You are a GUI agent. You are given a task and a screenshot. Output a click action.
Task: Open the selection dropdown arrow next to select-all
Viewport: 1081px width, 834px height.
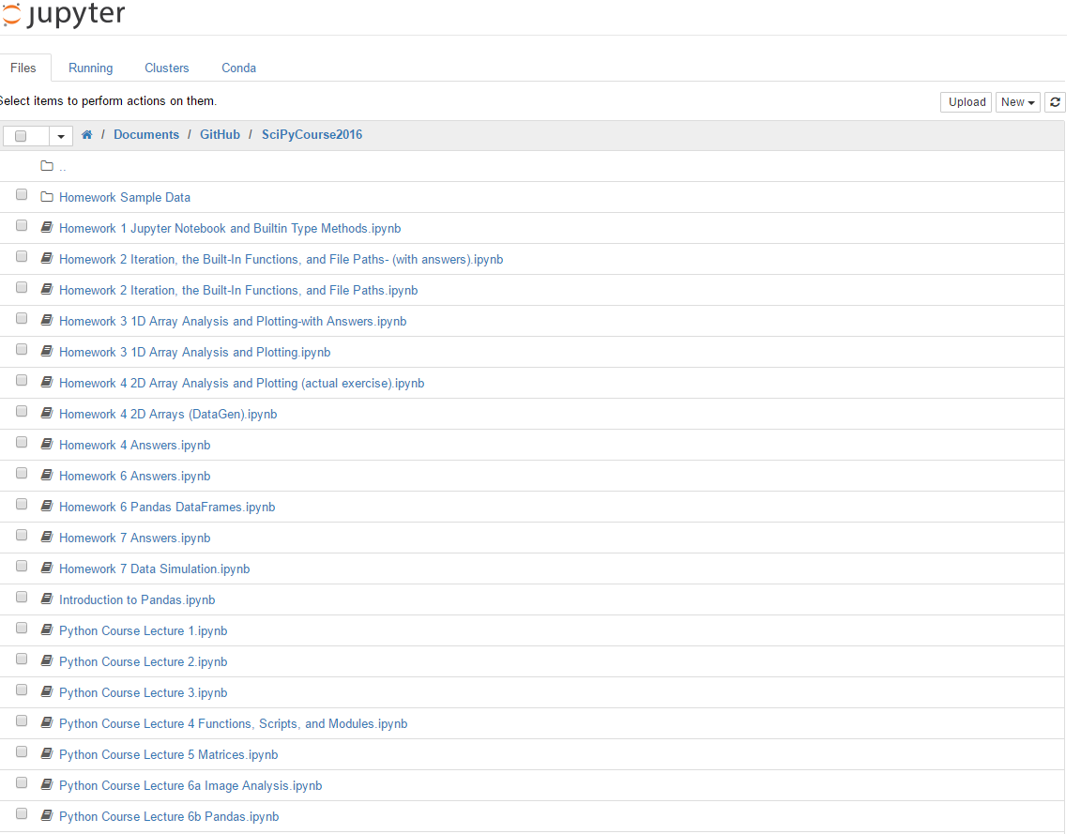click(x=61, y=136)
